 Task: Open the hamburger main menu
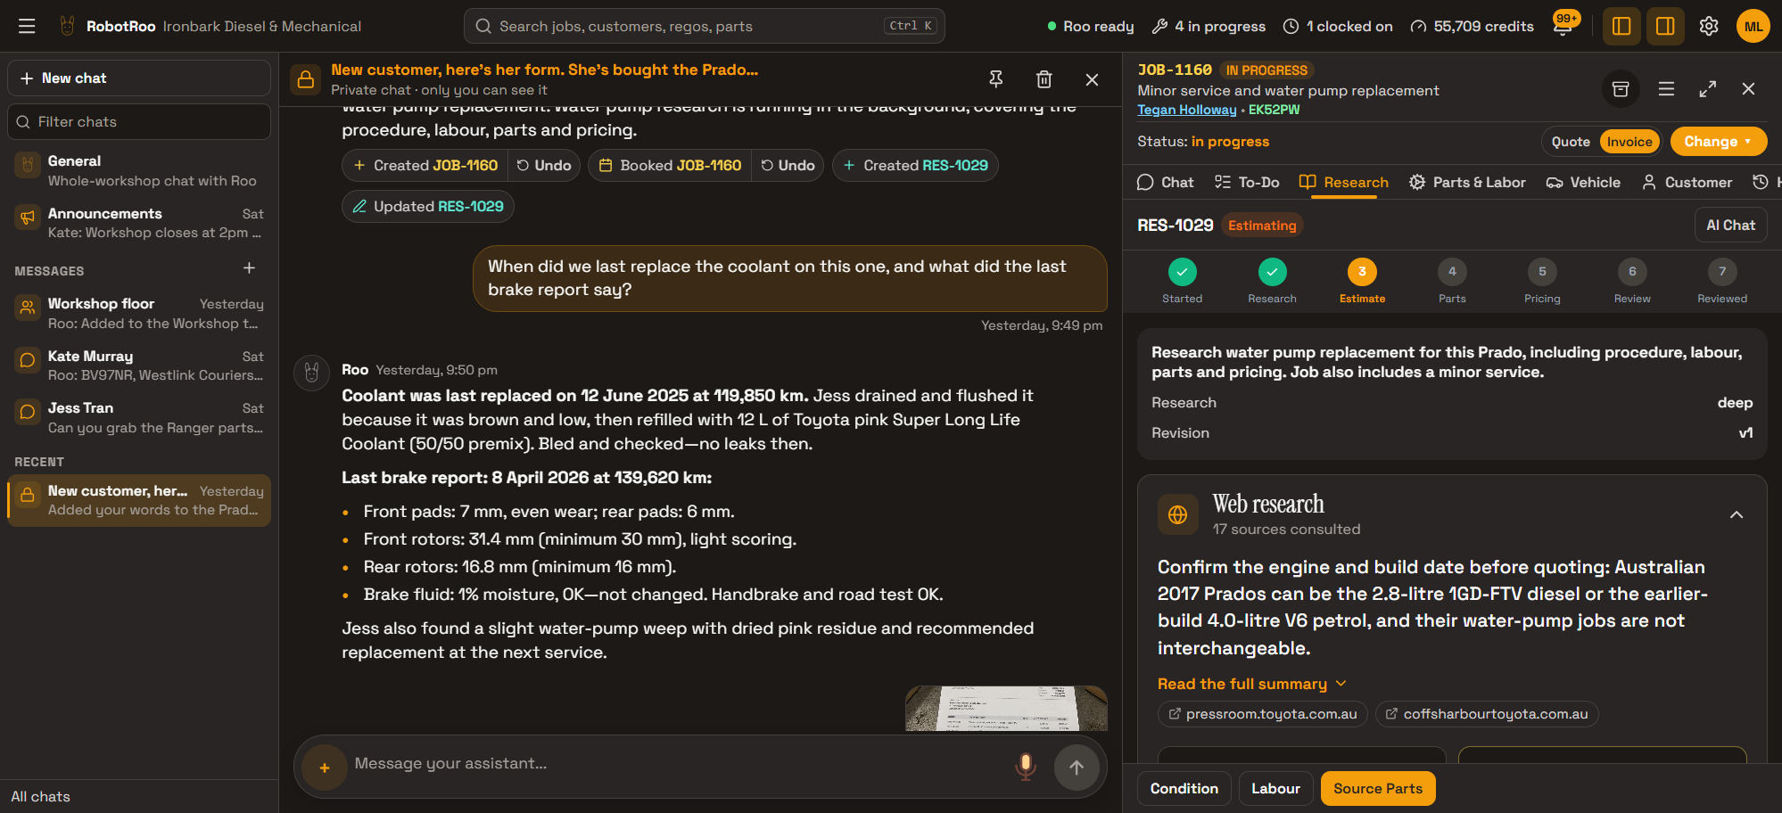point(27,26)
